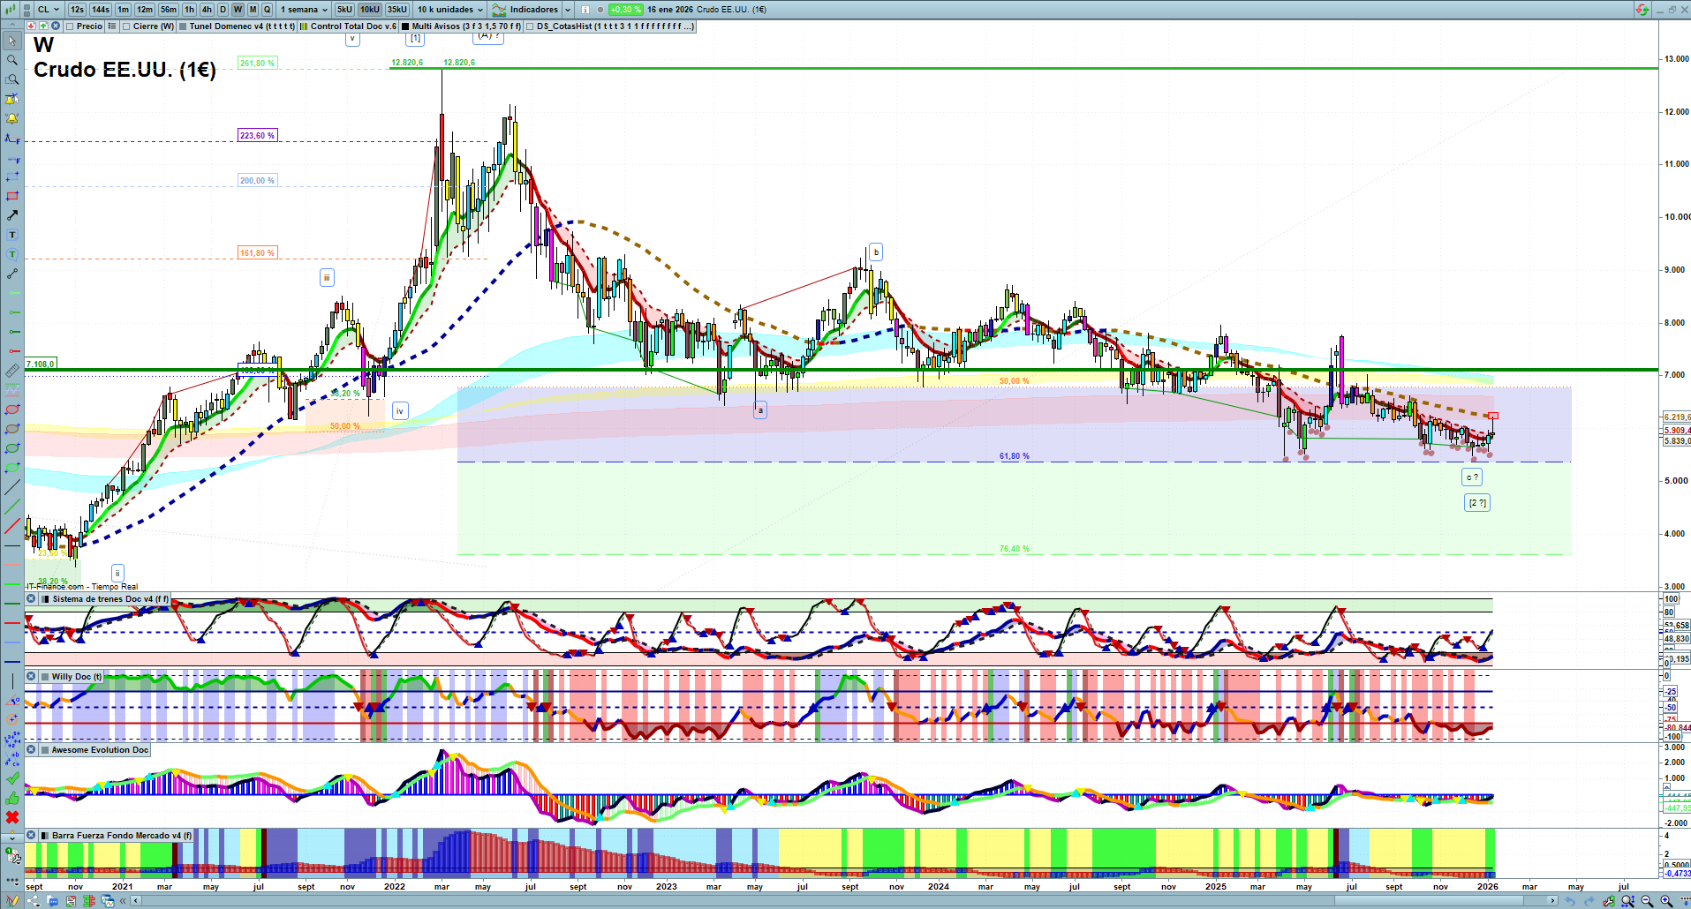Open the CL symbol dropdown
Screen dimensions: 1691x909
[x=49, y=10]
